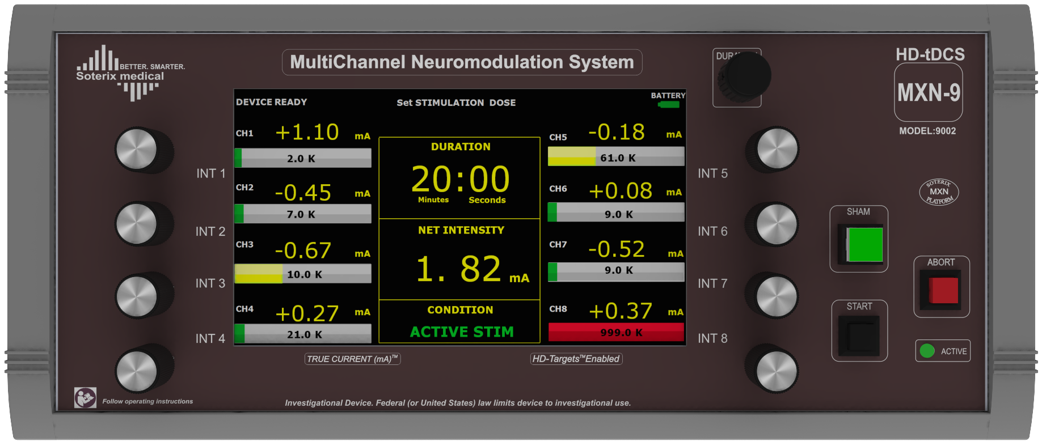Click the ACTIVE STIM condition text

click(462, 332)
